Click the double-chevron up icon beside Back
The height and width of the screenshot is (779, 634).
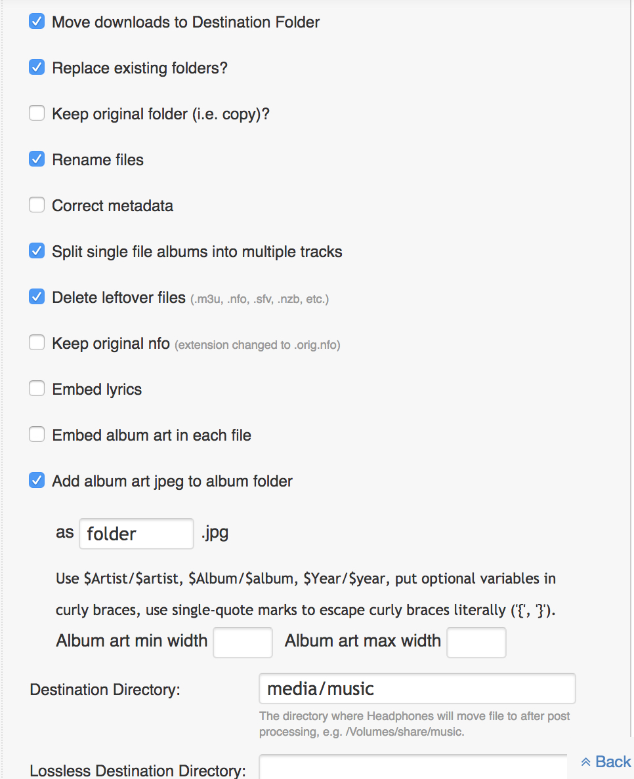[586, 762]
